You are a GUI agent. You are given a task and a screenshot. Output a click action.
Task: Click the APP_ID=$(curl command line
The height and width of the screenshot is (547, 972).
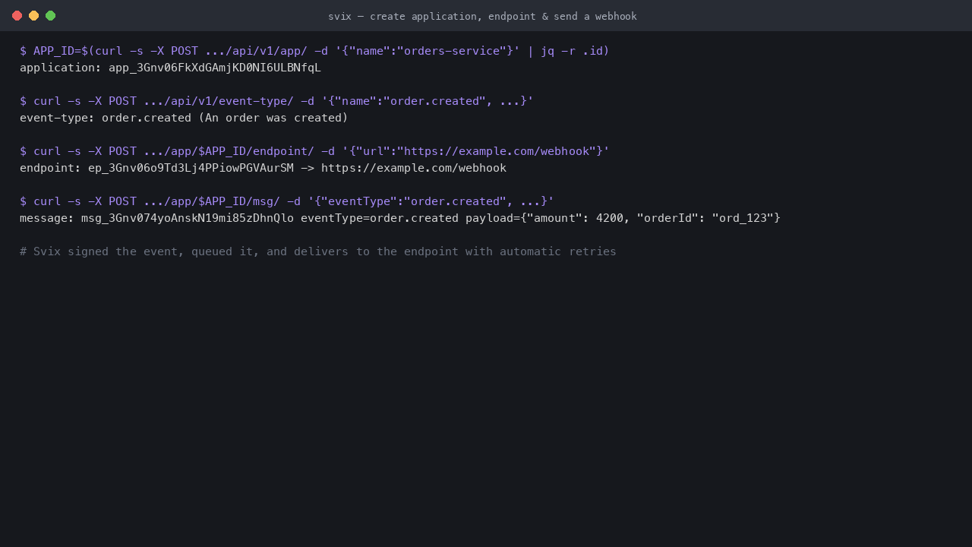click(314, 51)
